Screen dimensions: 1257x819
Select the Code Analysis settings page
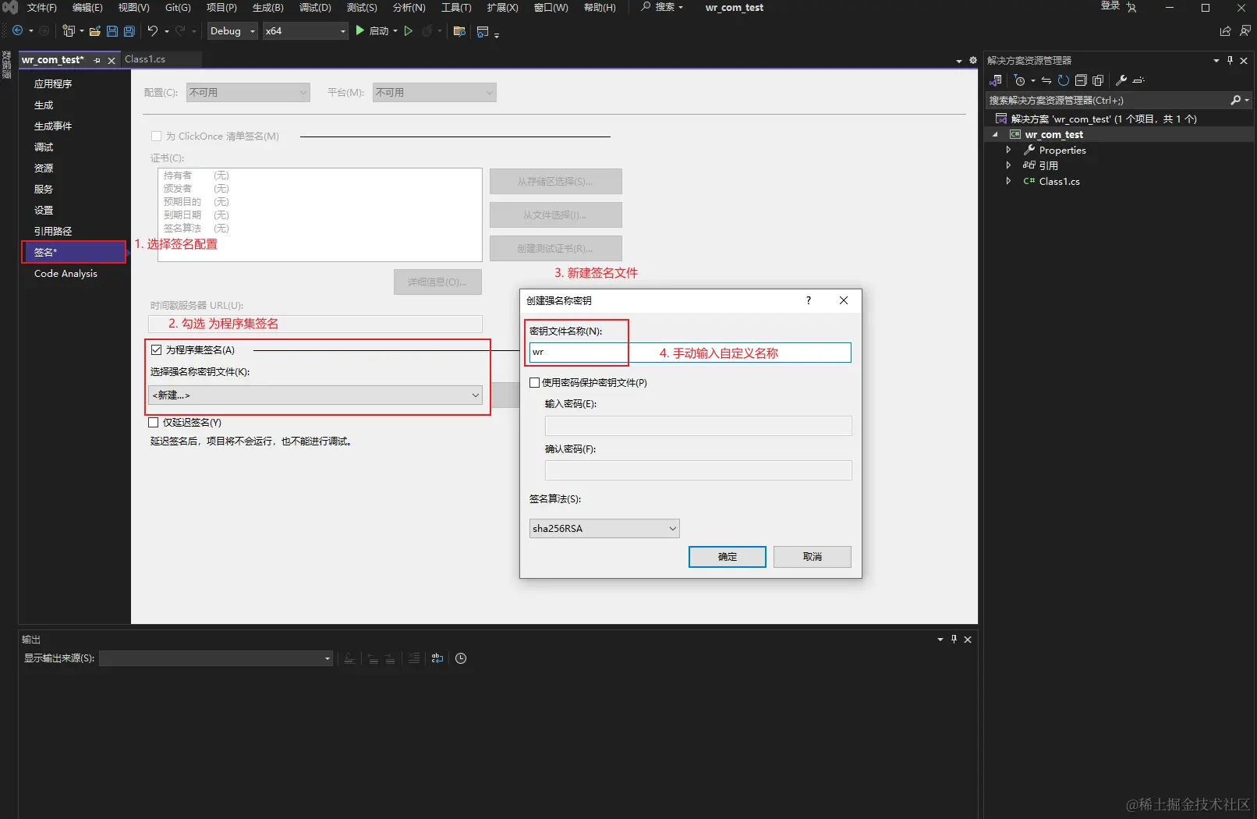pyautogui.click(x=66, y=273)
